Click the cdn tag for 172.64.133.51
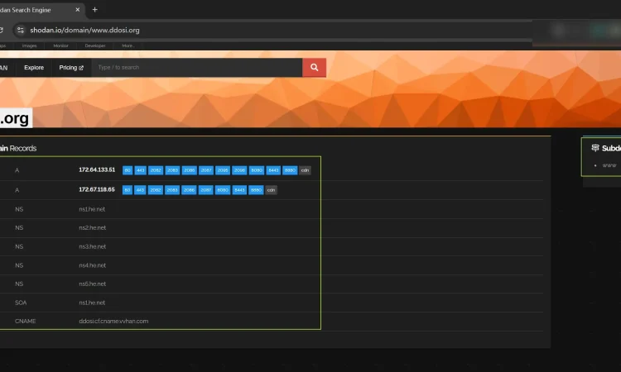Viewport: 621px width, 372px height. [x=305, y=170]
